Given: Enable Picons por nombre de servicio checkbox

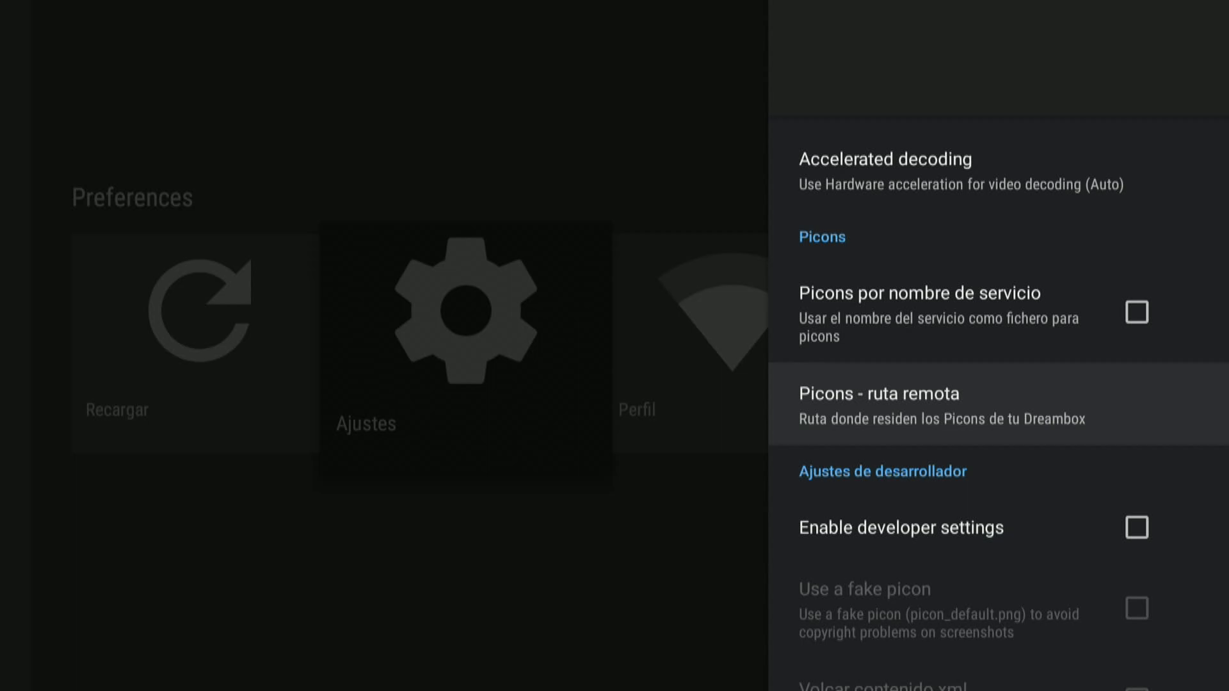Looking at the screenshot, I should pos(1137,312).
